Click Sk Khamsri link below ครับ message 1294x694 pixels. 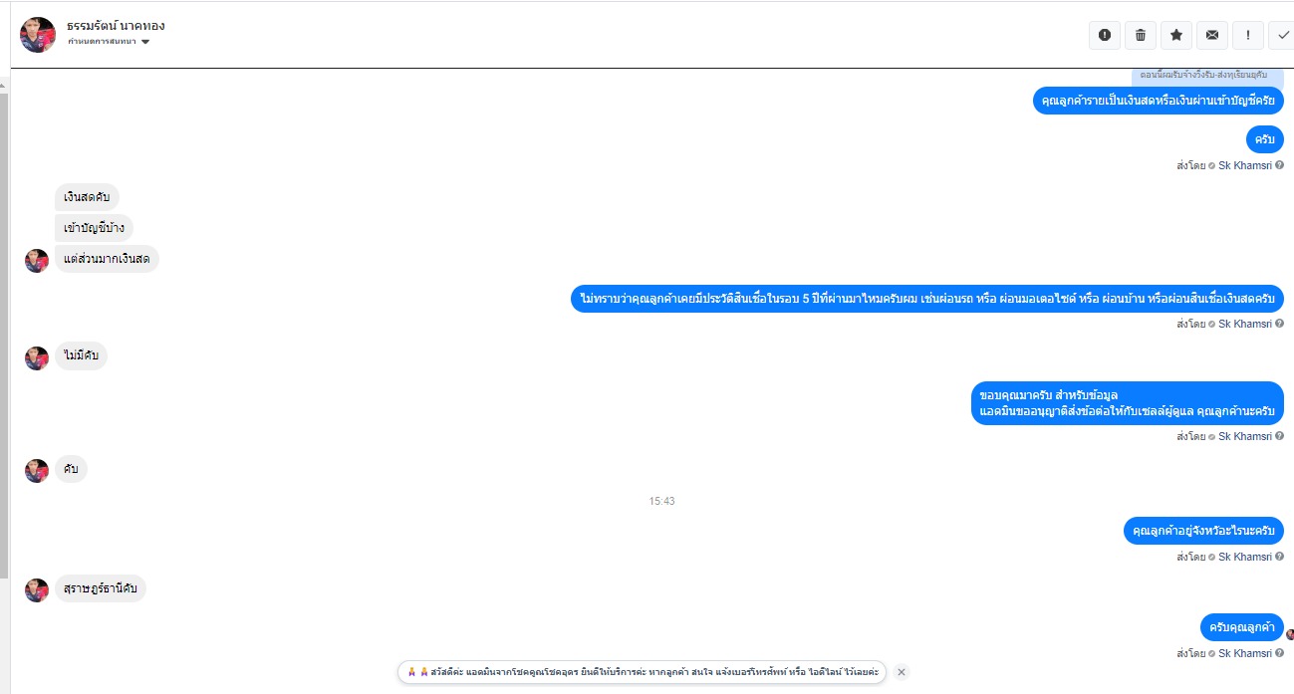pyautogui.click(x=1244, y=165)
